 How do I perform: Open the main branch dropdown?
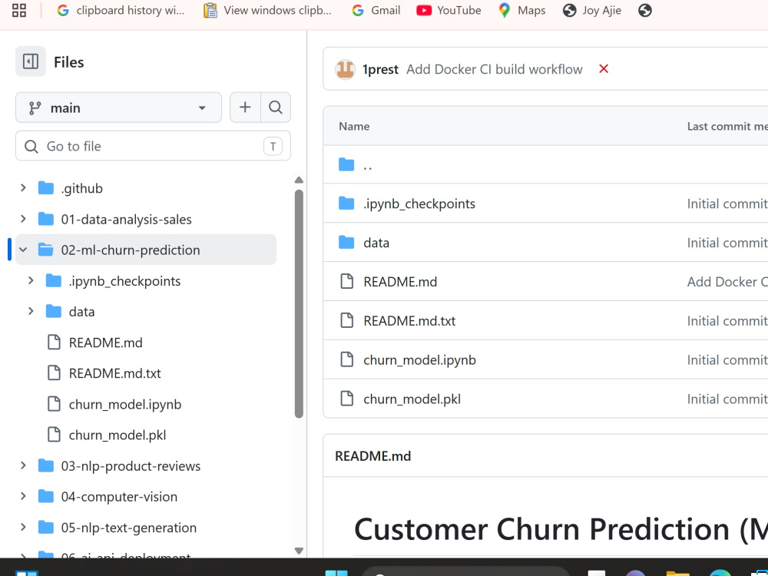coord(118,108)
